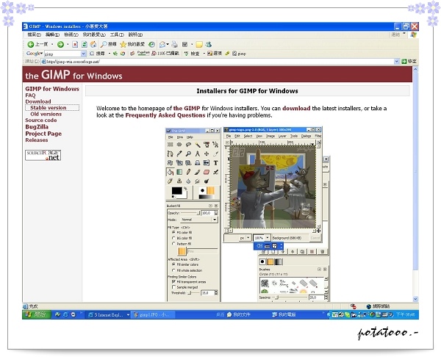Select the Free Select lasso tool

188,145
